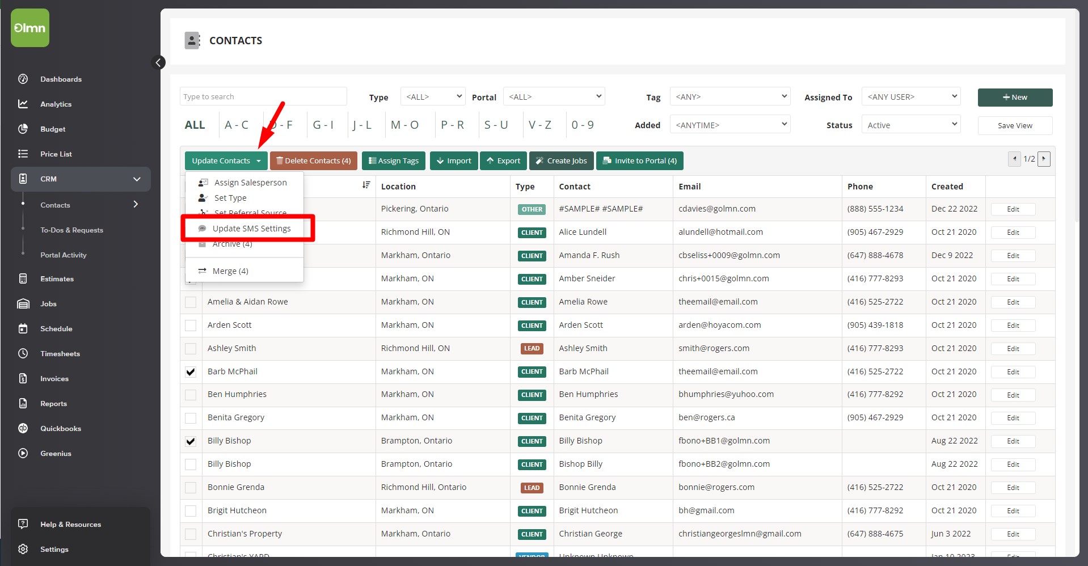Open the Analytics sidebar icon
The height and width of the screenshot is (566, 1088).
click(x=23, y=104)
